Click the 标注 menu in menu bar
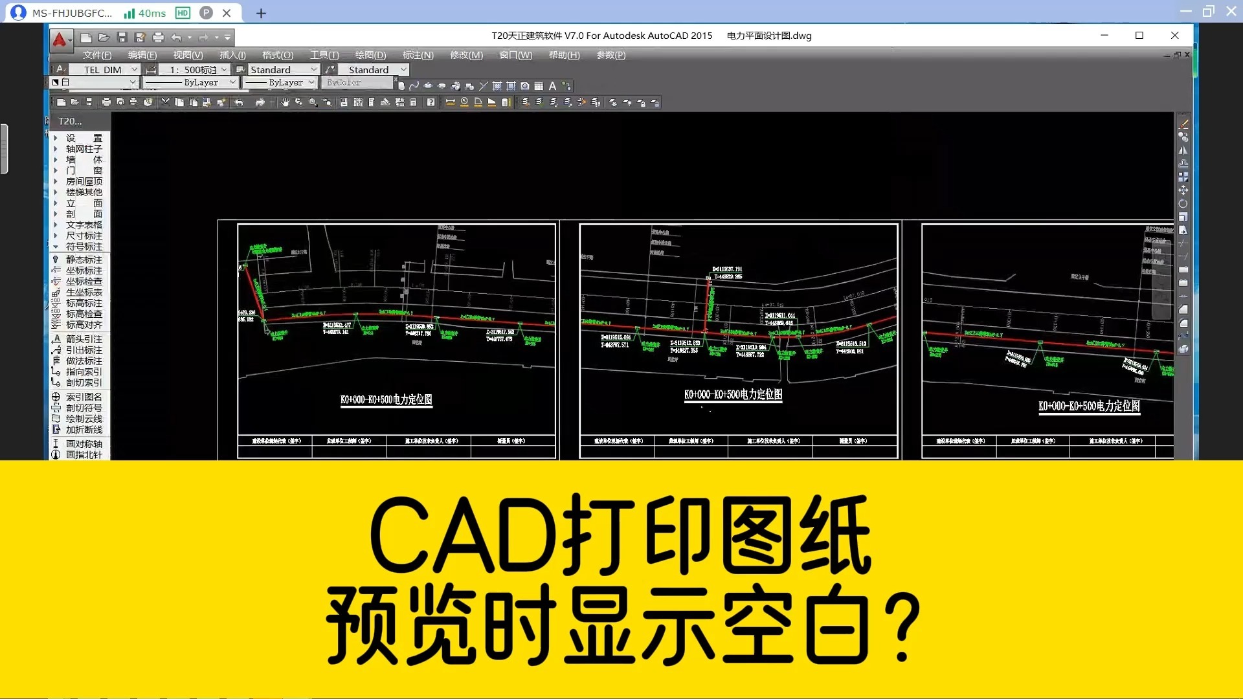The image size is (1243, 699). [x=418, y=54]
